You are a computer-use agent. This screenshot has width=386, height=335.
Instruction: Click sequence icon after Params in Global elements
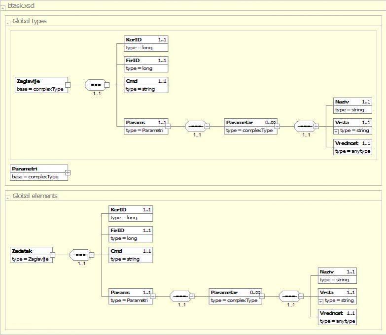(x=178, y=296)
